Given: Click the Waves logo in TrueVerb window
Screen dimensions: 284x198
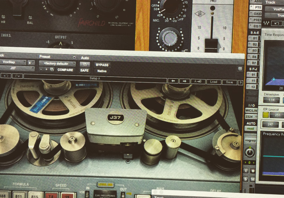Looking at the screenshot, I should pyautogui.click(x=266, y=23).
